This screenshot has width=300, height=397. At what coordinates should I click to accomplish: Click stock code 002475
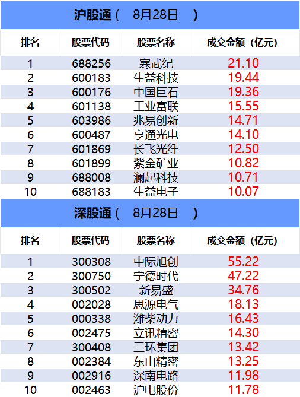click(x=91, y=333)
